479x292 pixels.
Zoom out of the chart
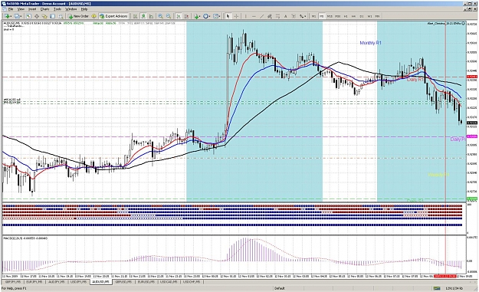[x=169, y=16]
